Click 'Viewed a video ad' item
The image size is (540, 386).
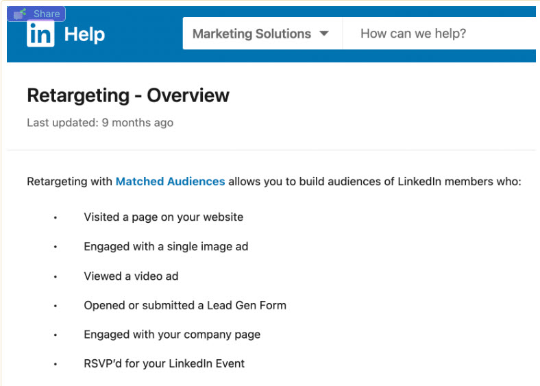(131, 276)
